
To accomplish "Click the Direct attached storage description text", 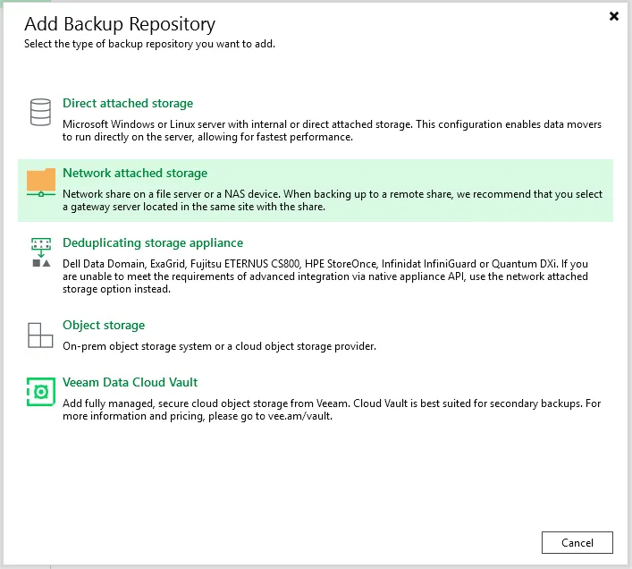I will [332, 131].
